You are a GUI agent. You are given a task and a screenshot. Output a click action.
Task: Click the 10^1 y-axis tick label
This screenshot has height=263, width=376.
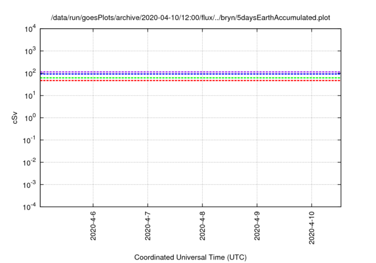click(30, 96)
